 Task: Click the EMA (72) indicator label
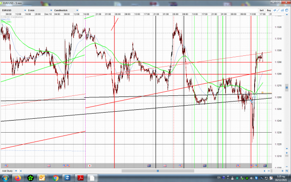click(6, 20)
